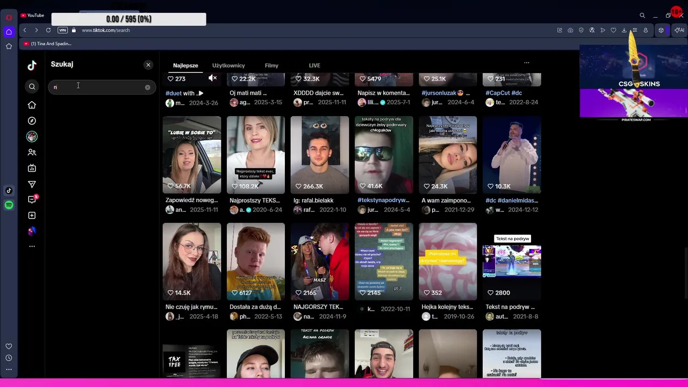This screenshot has width=688, height=387.
Task: Switch to the Użytkownicy tab
Action: click(x=228, y=66)
